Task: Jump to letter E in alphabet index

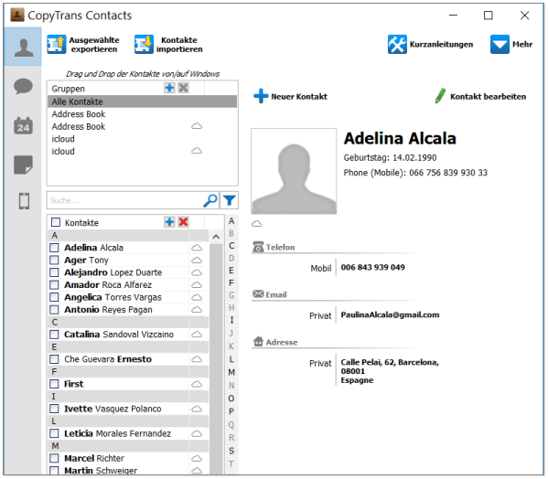Action: click(x=231, y=271)
